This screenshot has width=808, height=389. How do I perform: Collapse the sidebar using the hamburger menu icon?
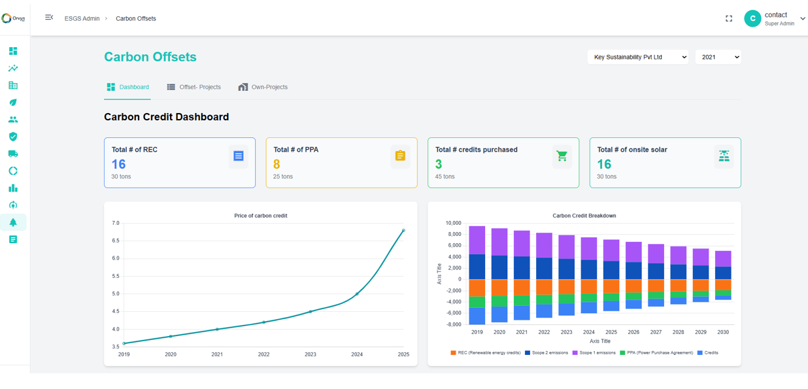[49, 18]
